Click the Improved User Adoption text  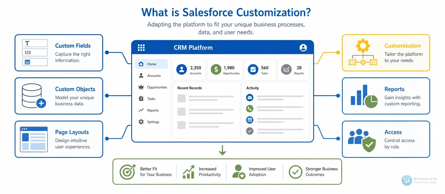click(x=262, y=172)
